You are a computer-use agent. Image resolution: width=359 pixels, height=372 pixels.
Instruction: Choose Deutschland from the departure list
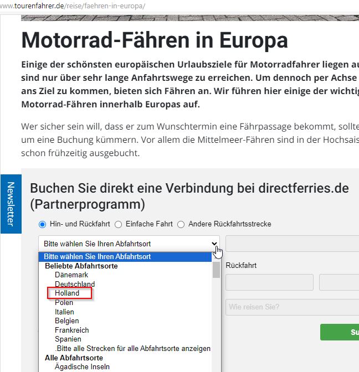point(75,284)
